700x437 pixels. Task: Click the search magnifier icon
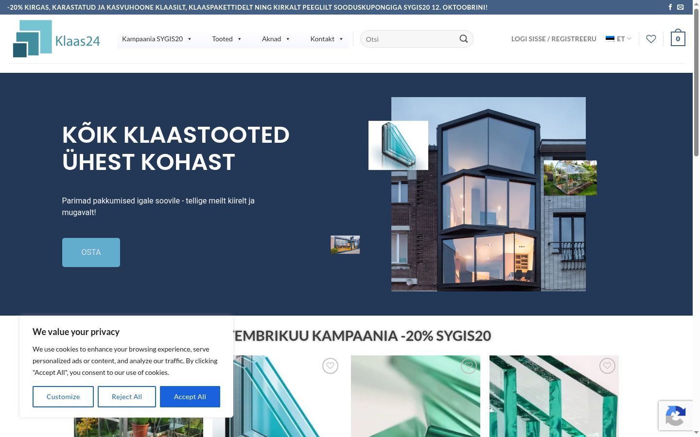[464, 39]
